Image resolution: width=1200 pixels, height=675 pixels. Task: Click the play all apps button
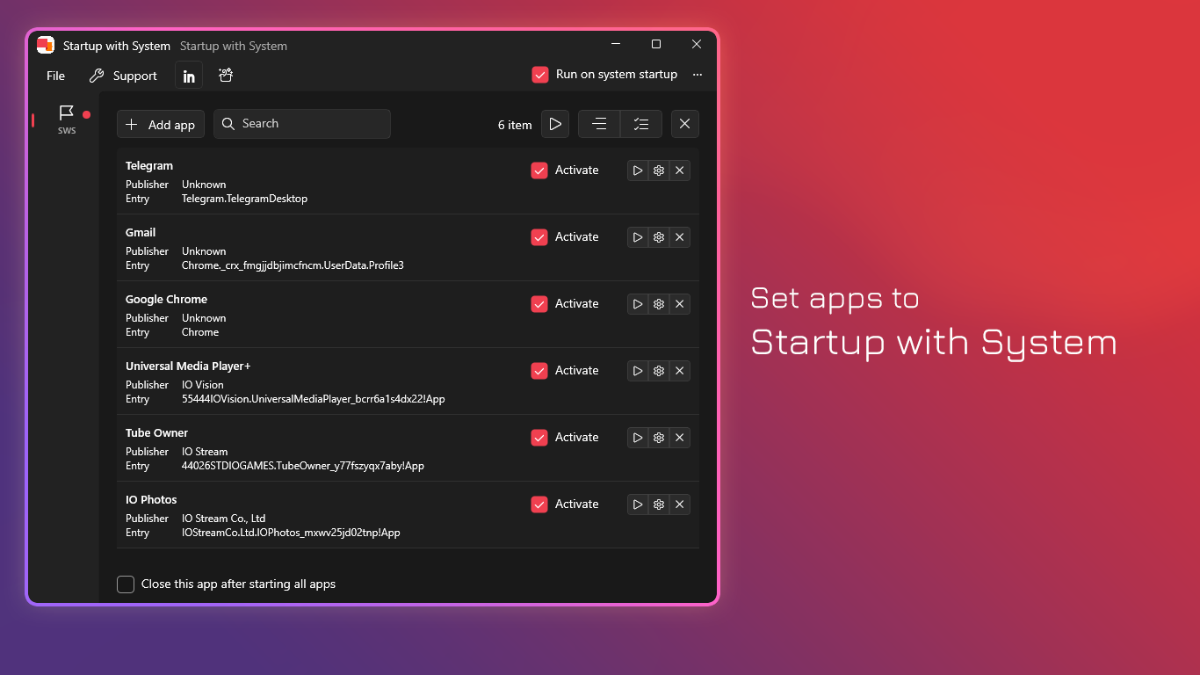pos(555,124)
